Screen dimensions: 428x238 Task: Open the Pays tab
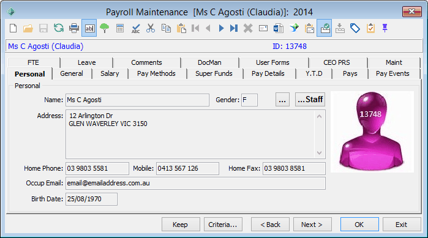[x=350, y=73]
